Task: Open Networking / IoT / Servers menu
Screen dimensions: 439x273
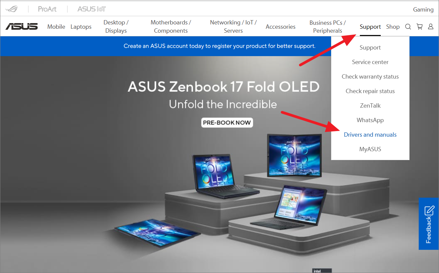Action: (233, 26)
